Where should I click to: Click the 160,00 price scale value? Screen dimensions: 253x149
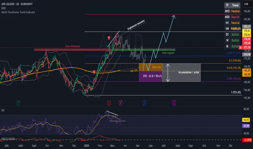coord(247,82)
